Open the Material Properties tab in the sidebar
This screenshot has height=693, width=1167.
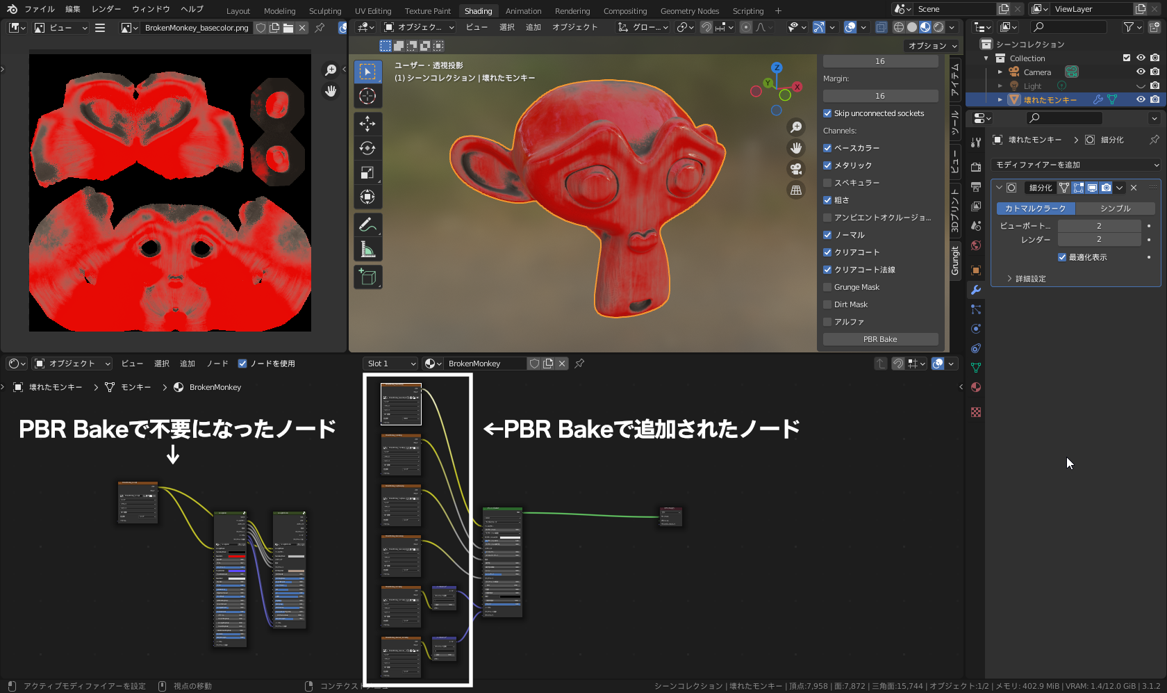click(x=975, y=387)
